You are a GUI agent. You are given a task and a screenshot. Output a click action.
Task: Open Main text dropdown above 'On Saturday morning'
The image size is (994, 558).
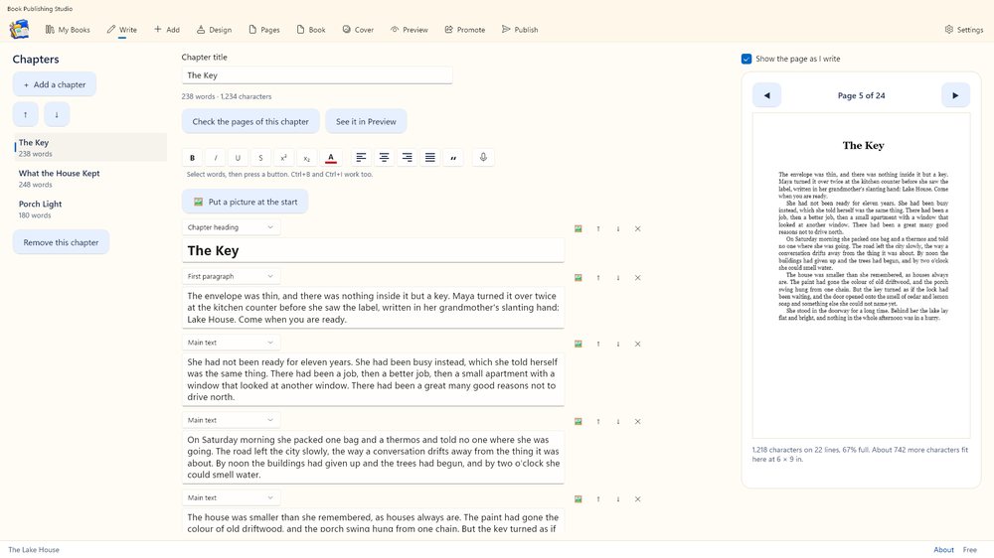(x=231, y=420)
